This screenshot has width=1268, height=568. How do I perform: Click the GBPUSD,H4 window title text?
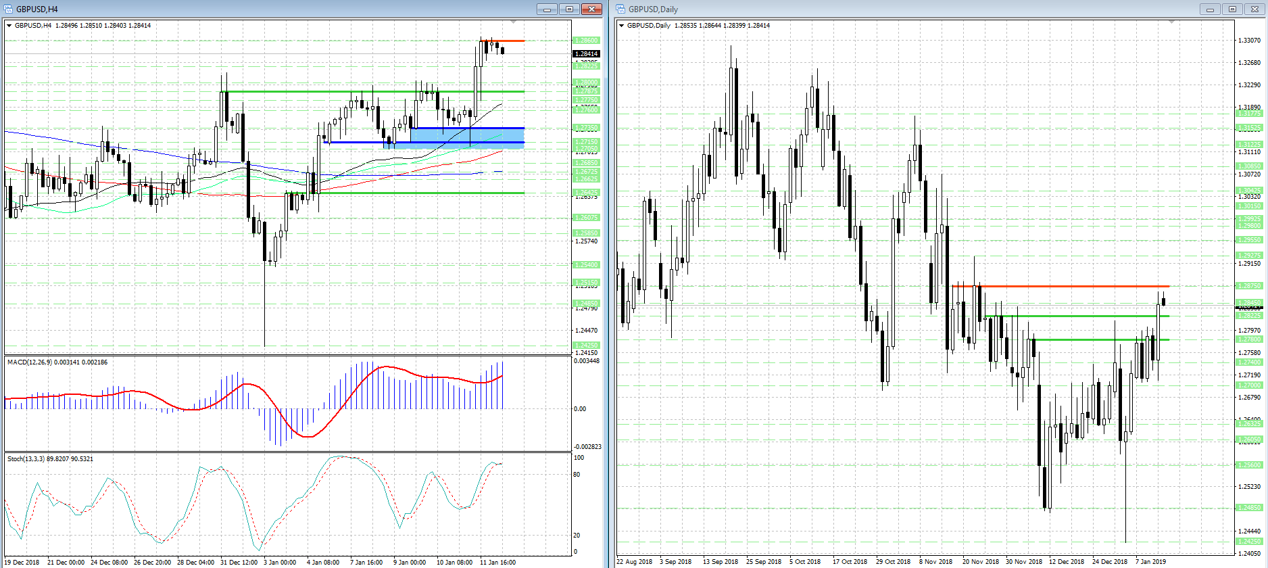[x=37, y=9]
